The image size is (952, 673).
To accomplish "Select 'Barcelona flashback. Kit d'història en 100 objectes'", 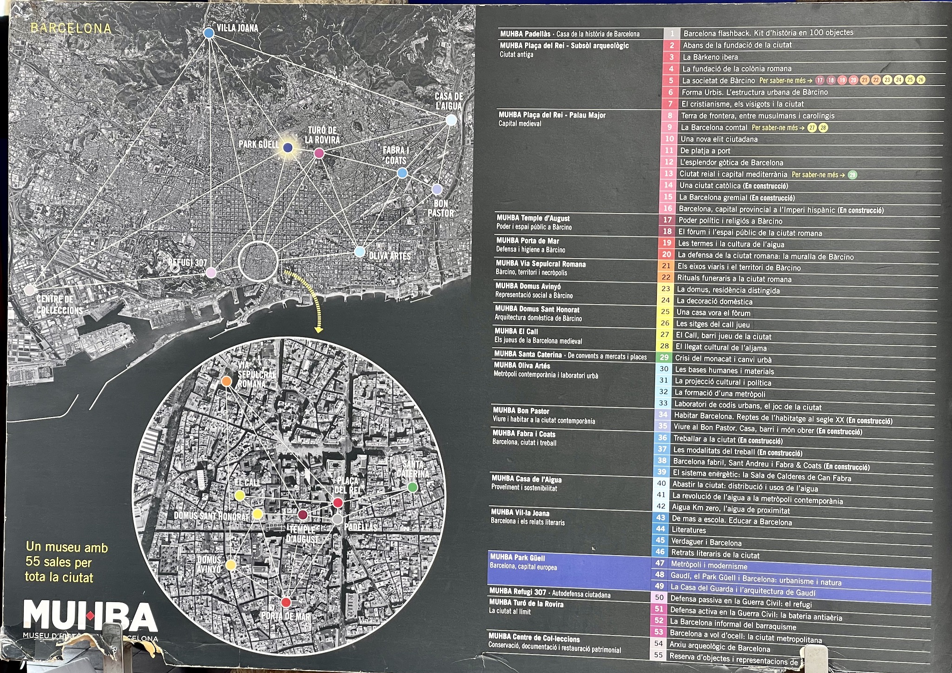I will tap(768, 33).
